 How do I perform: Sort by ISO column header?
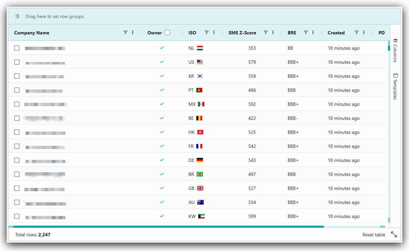(192, 33)
